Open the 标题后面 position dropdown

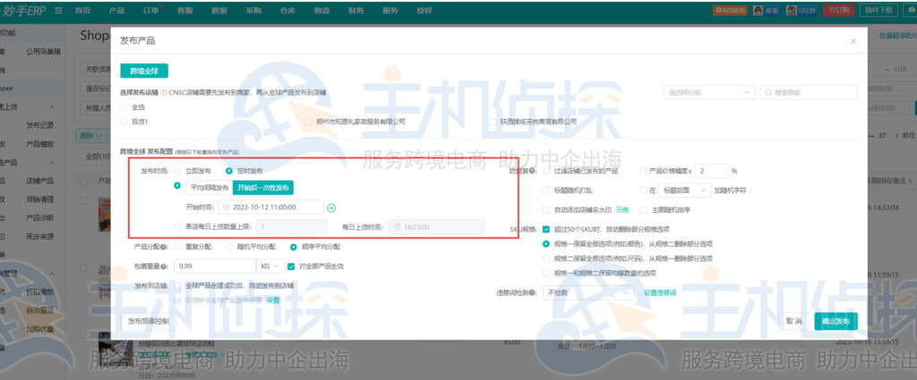(683, 190)
